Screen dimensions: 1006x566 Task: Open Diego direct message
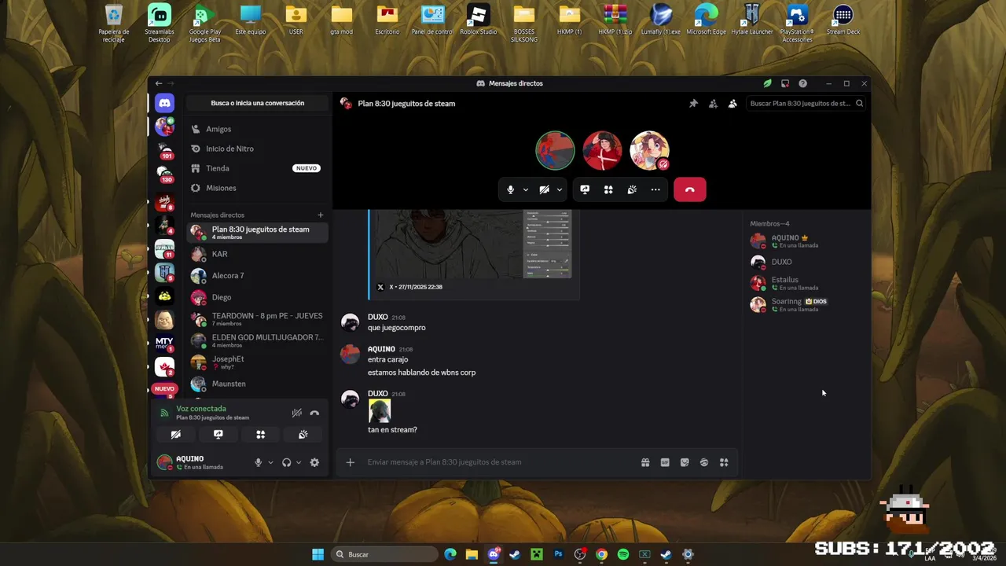(257, 297)
